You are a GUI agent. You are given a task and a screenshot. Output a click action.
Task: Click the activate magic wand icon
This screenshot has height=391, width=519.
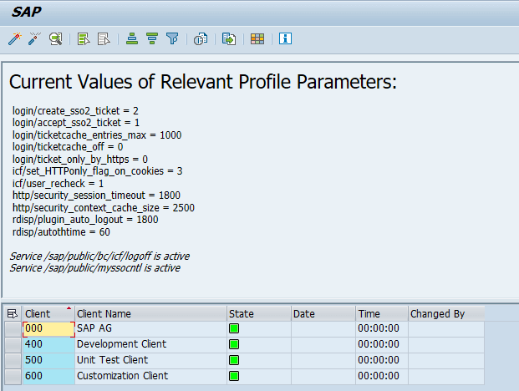pos(14,38)
